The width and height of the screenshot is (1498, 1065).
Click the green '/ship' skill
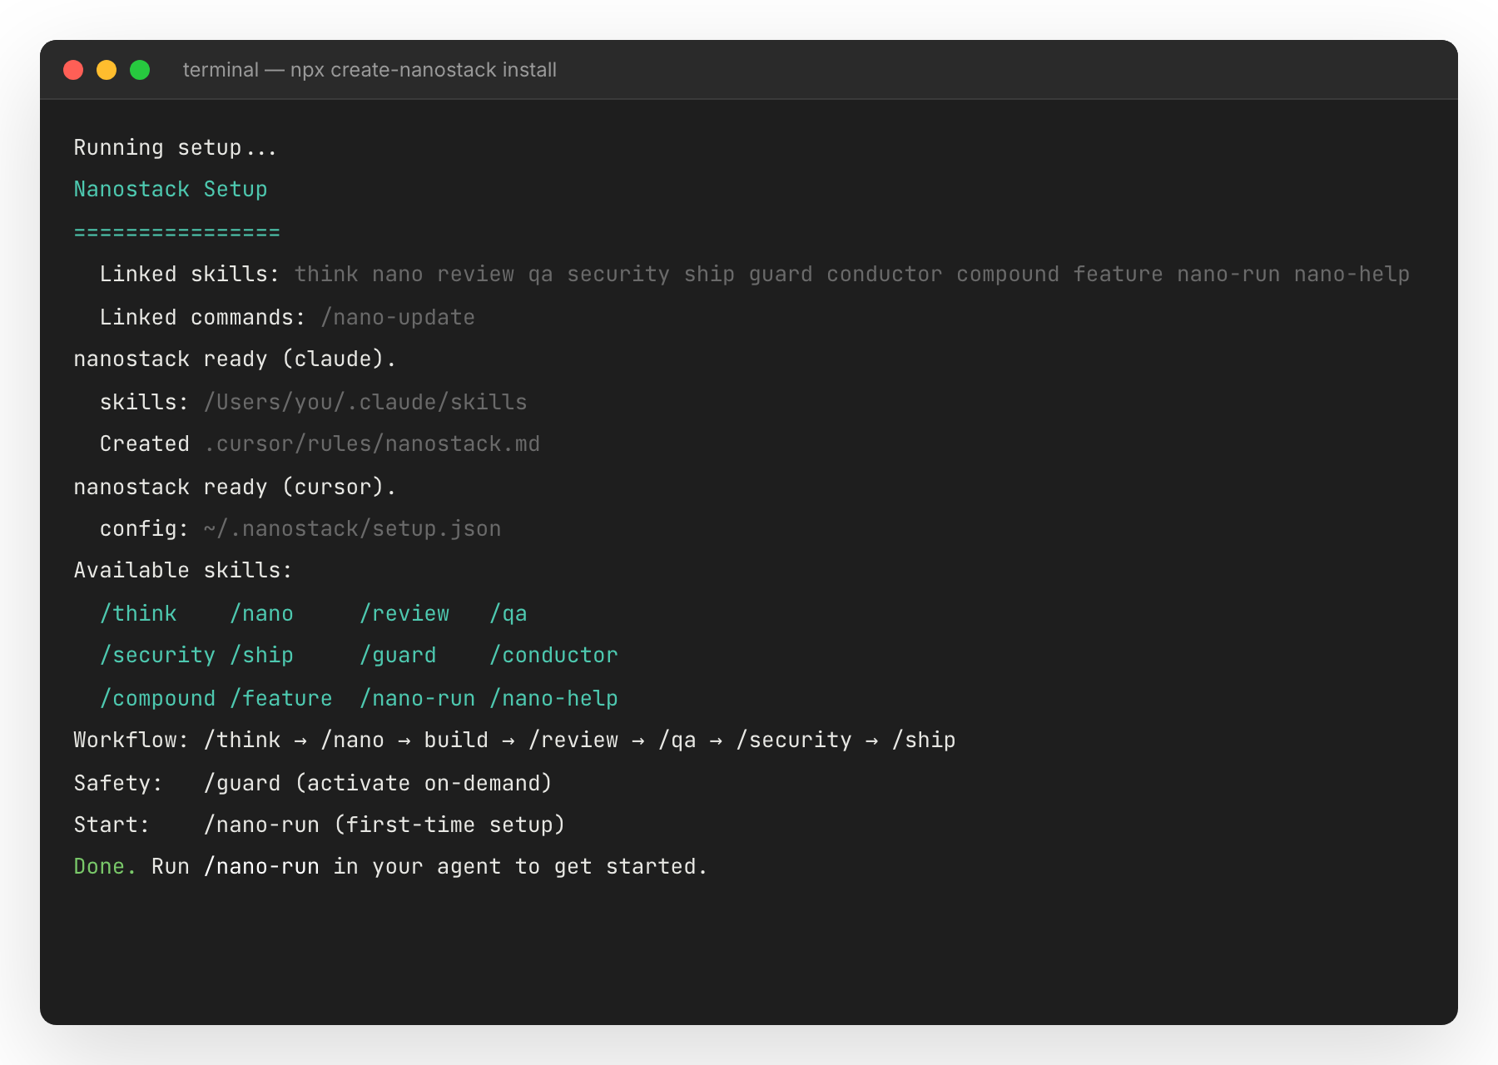[261, 656]
